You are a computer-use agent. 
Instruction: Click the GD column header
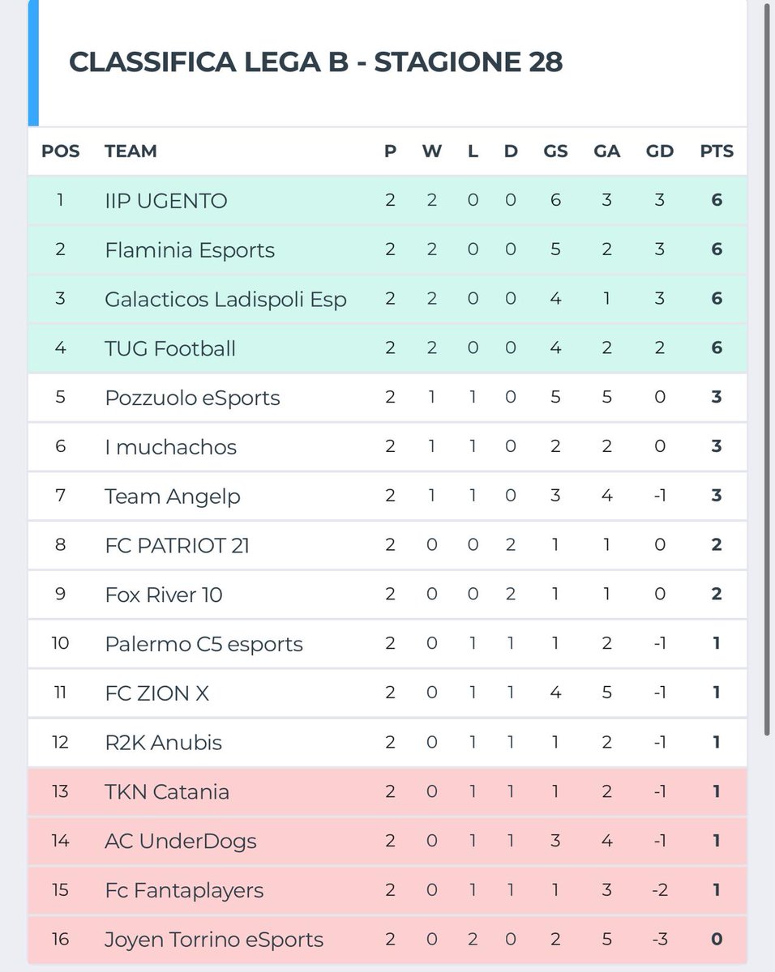(x=660, y=151)
